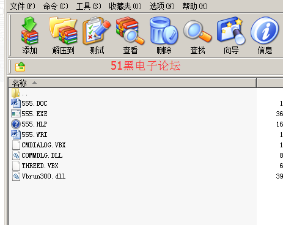Select the THREED.VBX file icon

(16, 166)
